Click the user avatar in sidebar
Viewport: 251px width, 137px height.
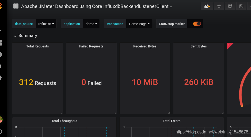click(1, 120)
